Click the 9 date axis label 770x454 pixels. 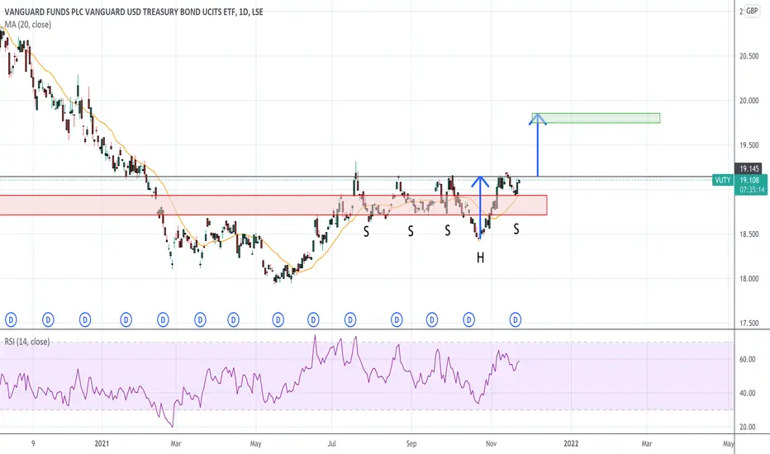tap(33, 444)
